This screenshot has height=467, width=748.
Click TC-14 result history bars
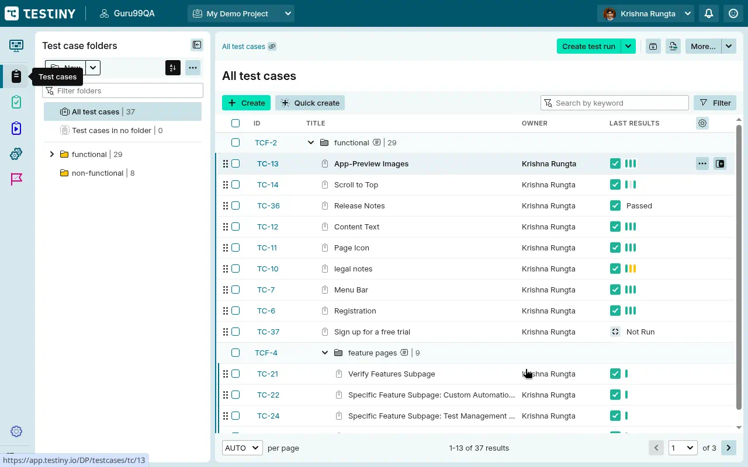pyautogui.click(x=631, y=184)
